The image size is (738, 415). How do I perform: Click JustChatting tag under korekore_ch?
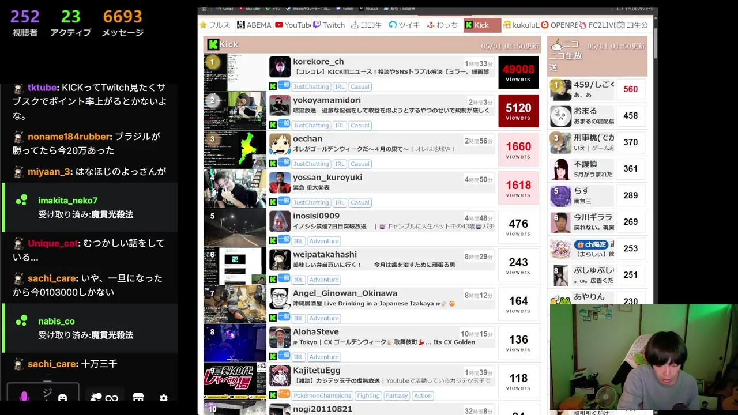tap(311, 86)
